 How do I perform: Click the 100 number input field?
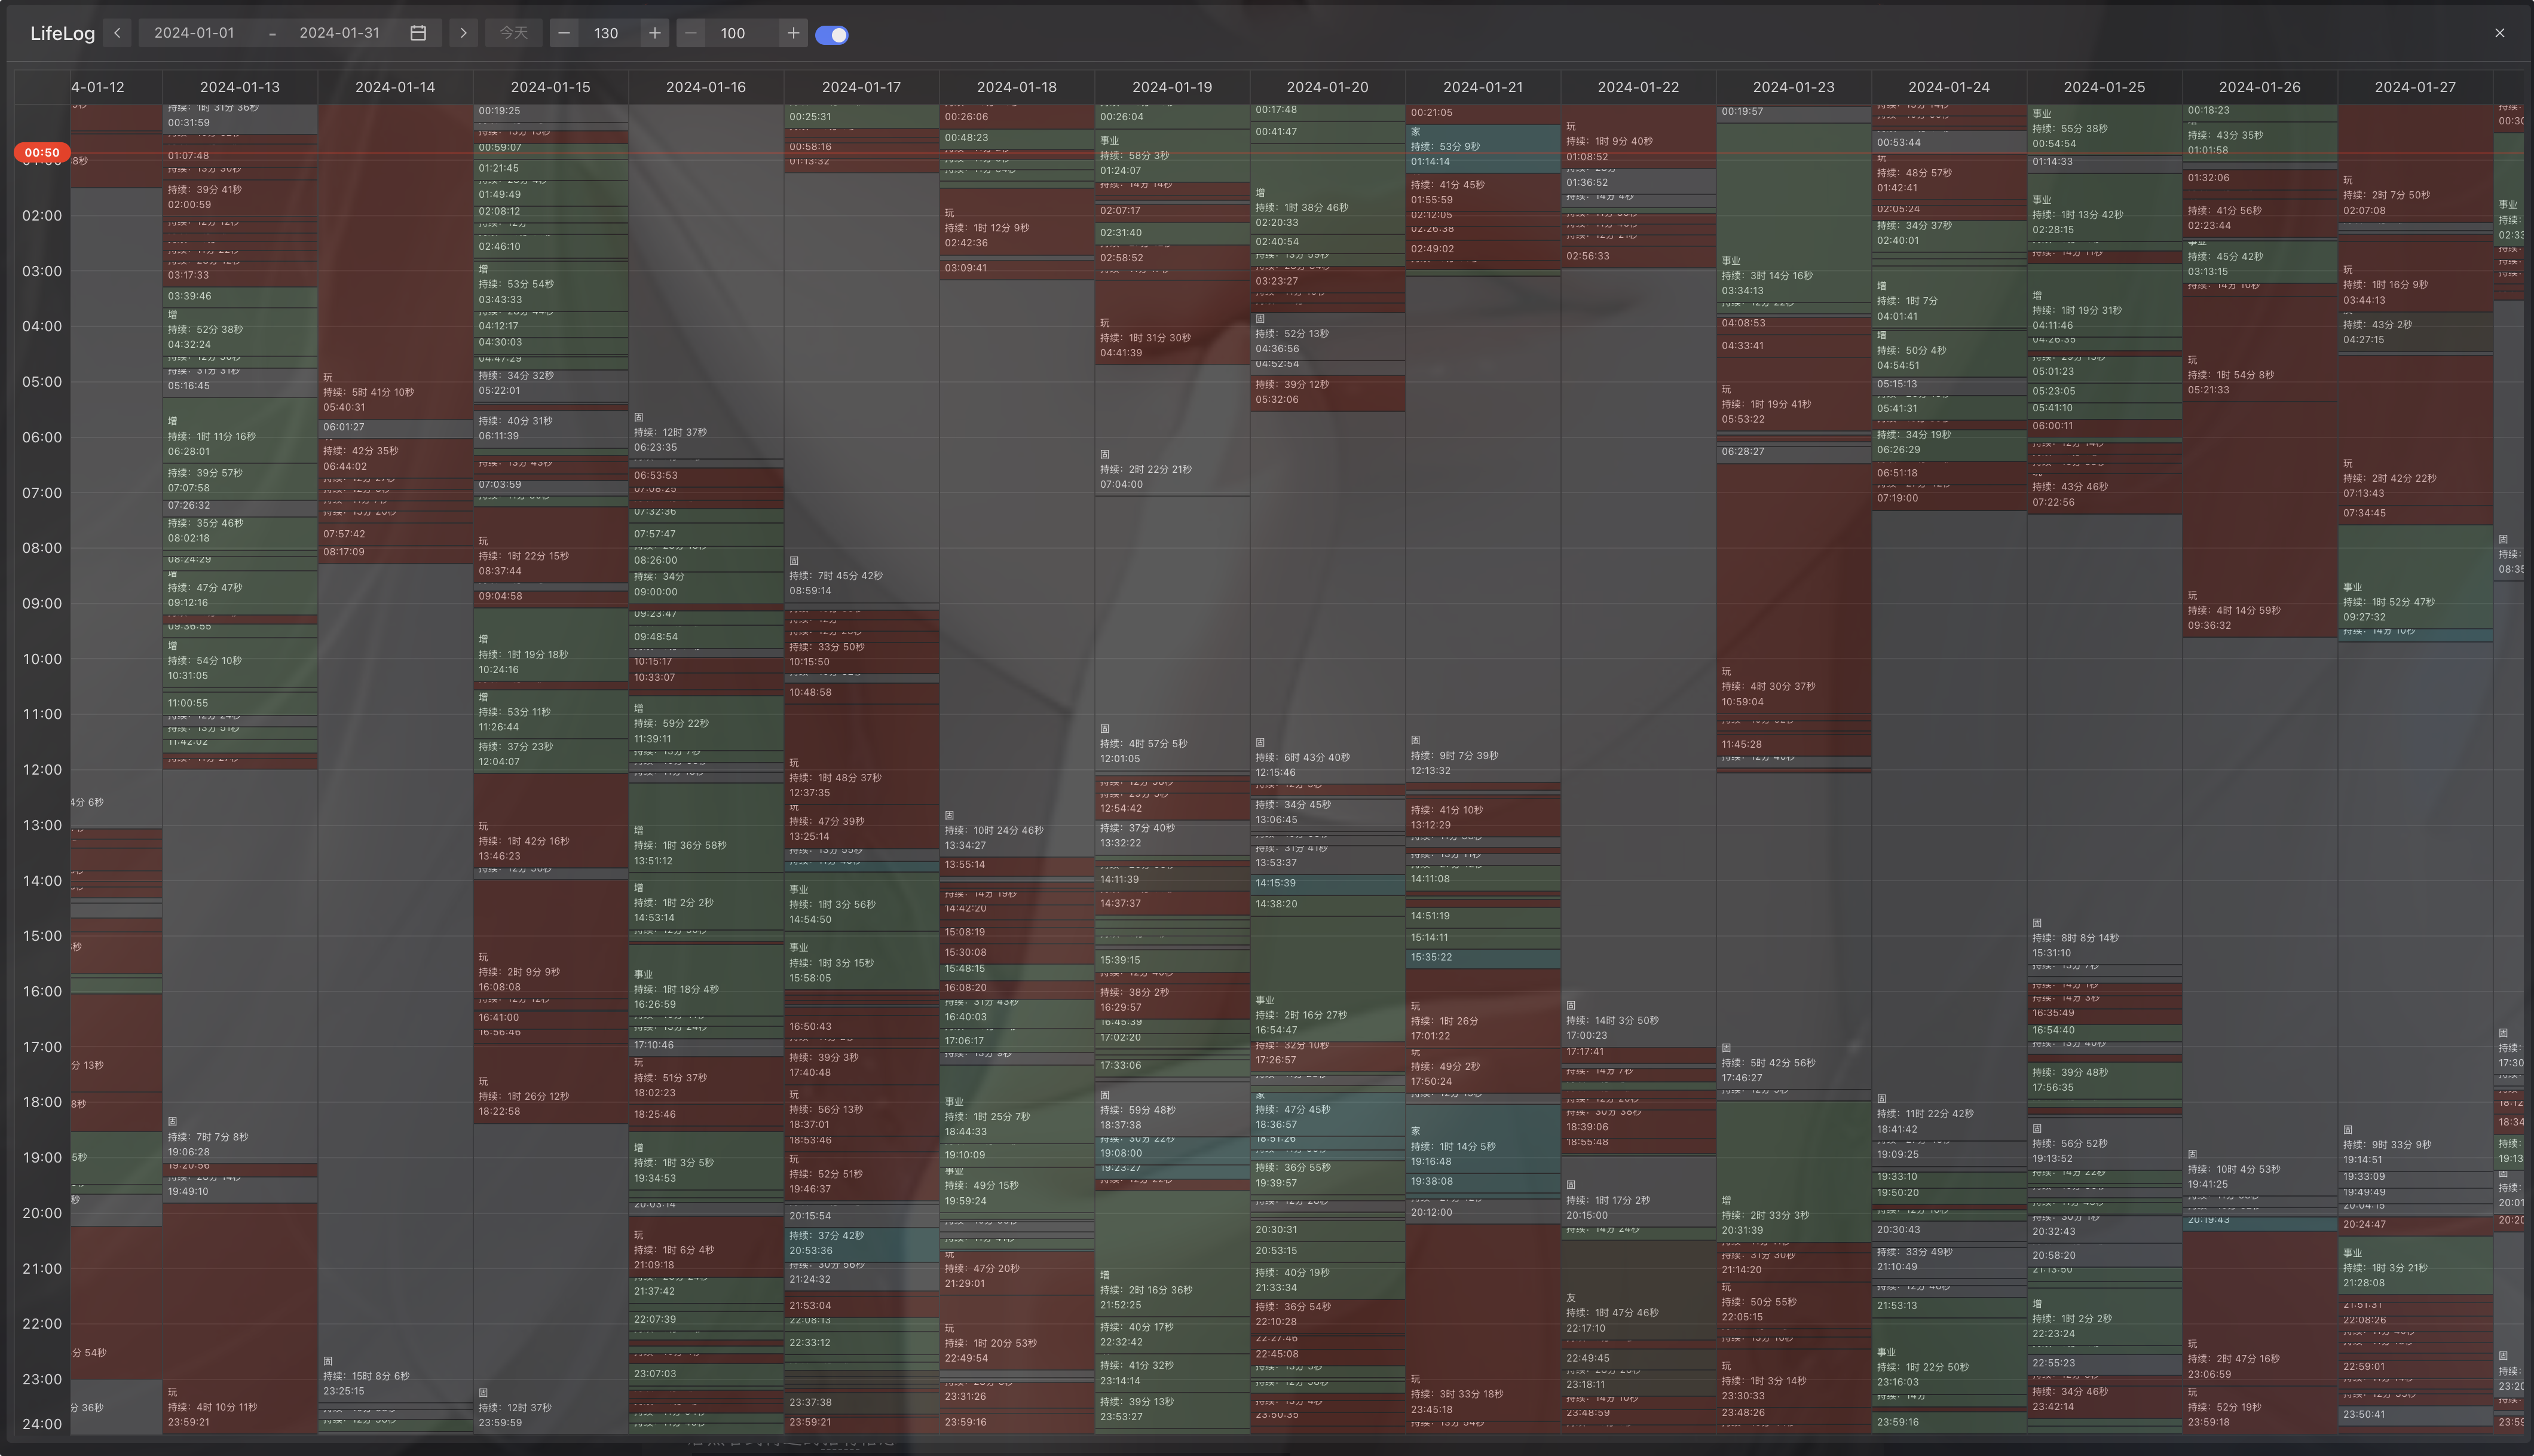pos(733,33)
